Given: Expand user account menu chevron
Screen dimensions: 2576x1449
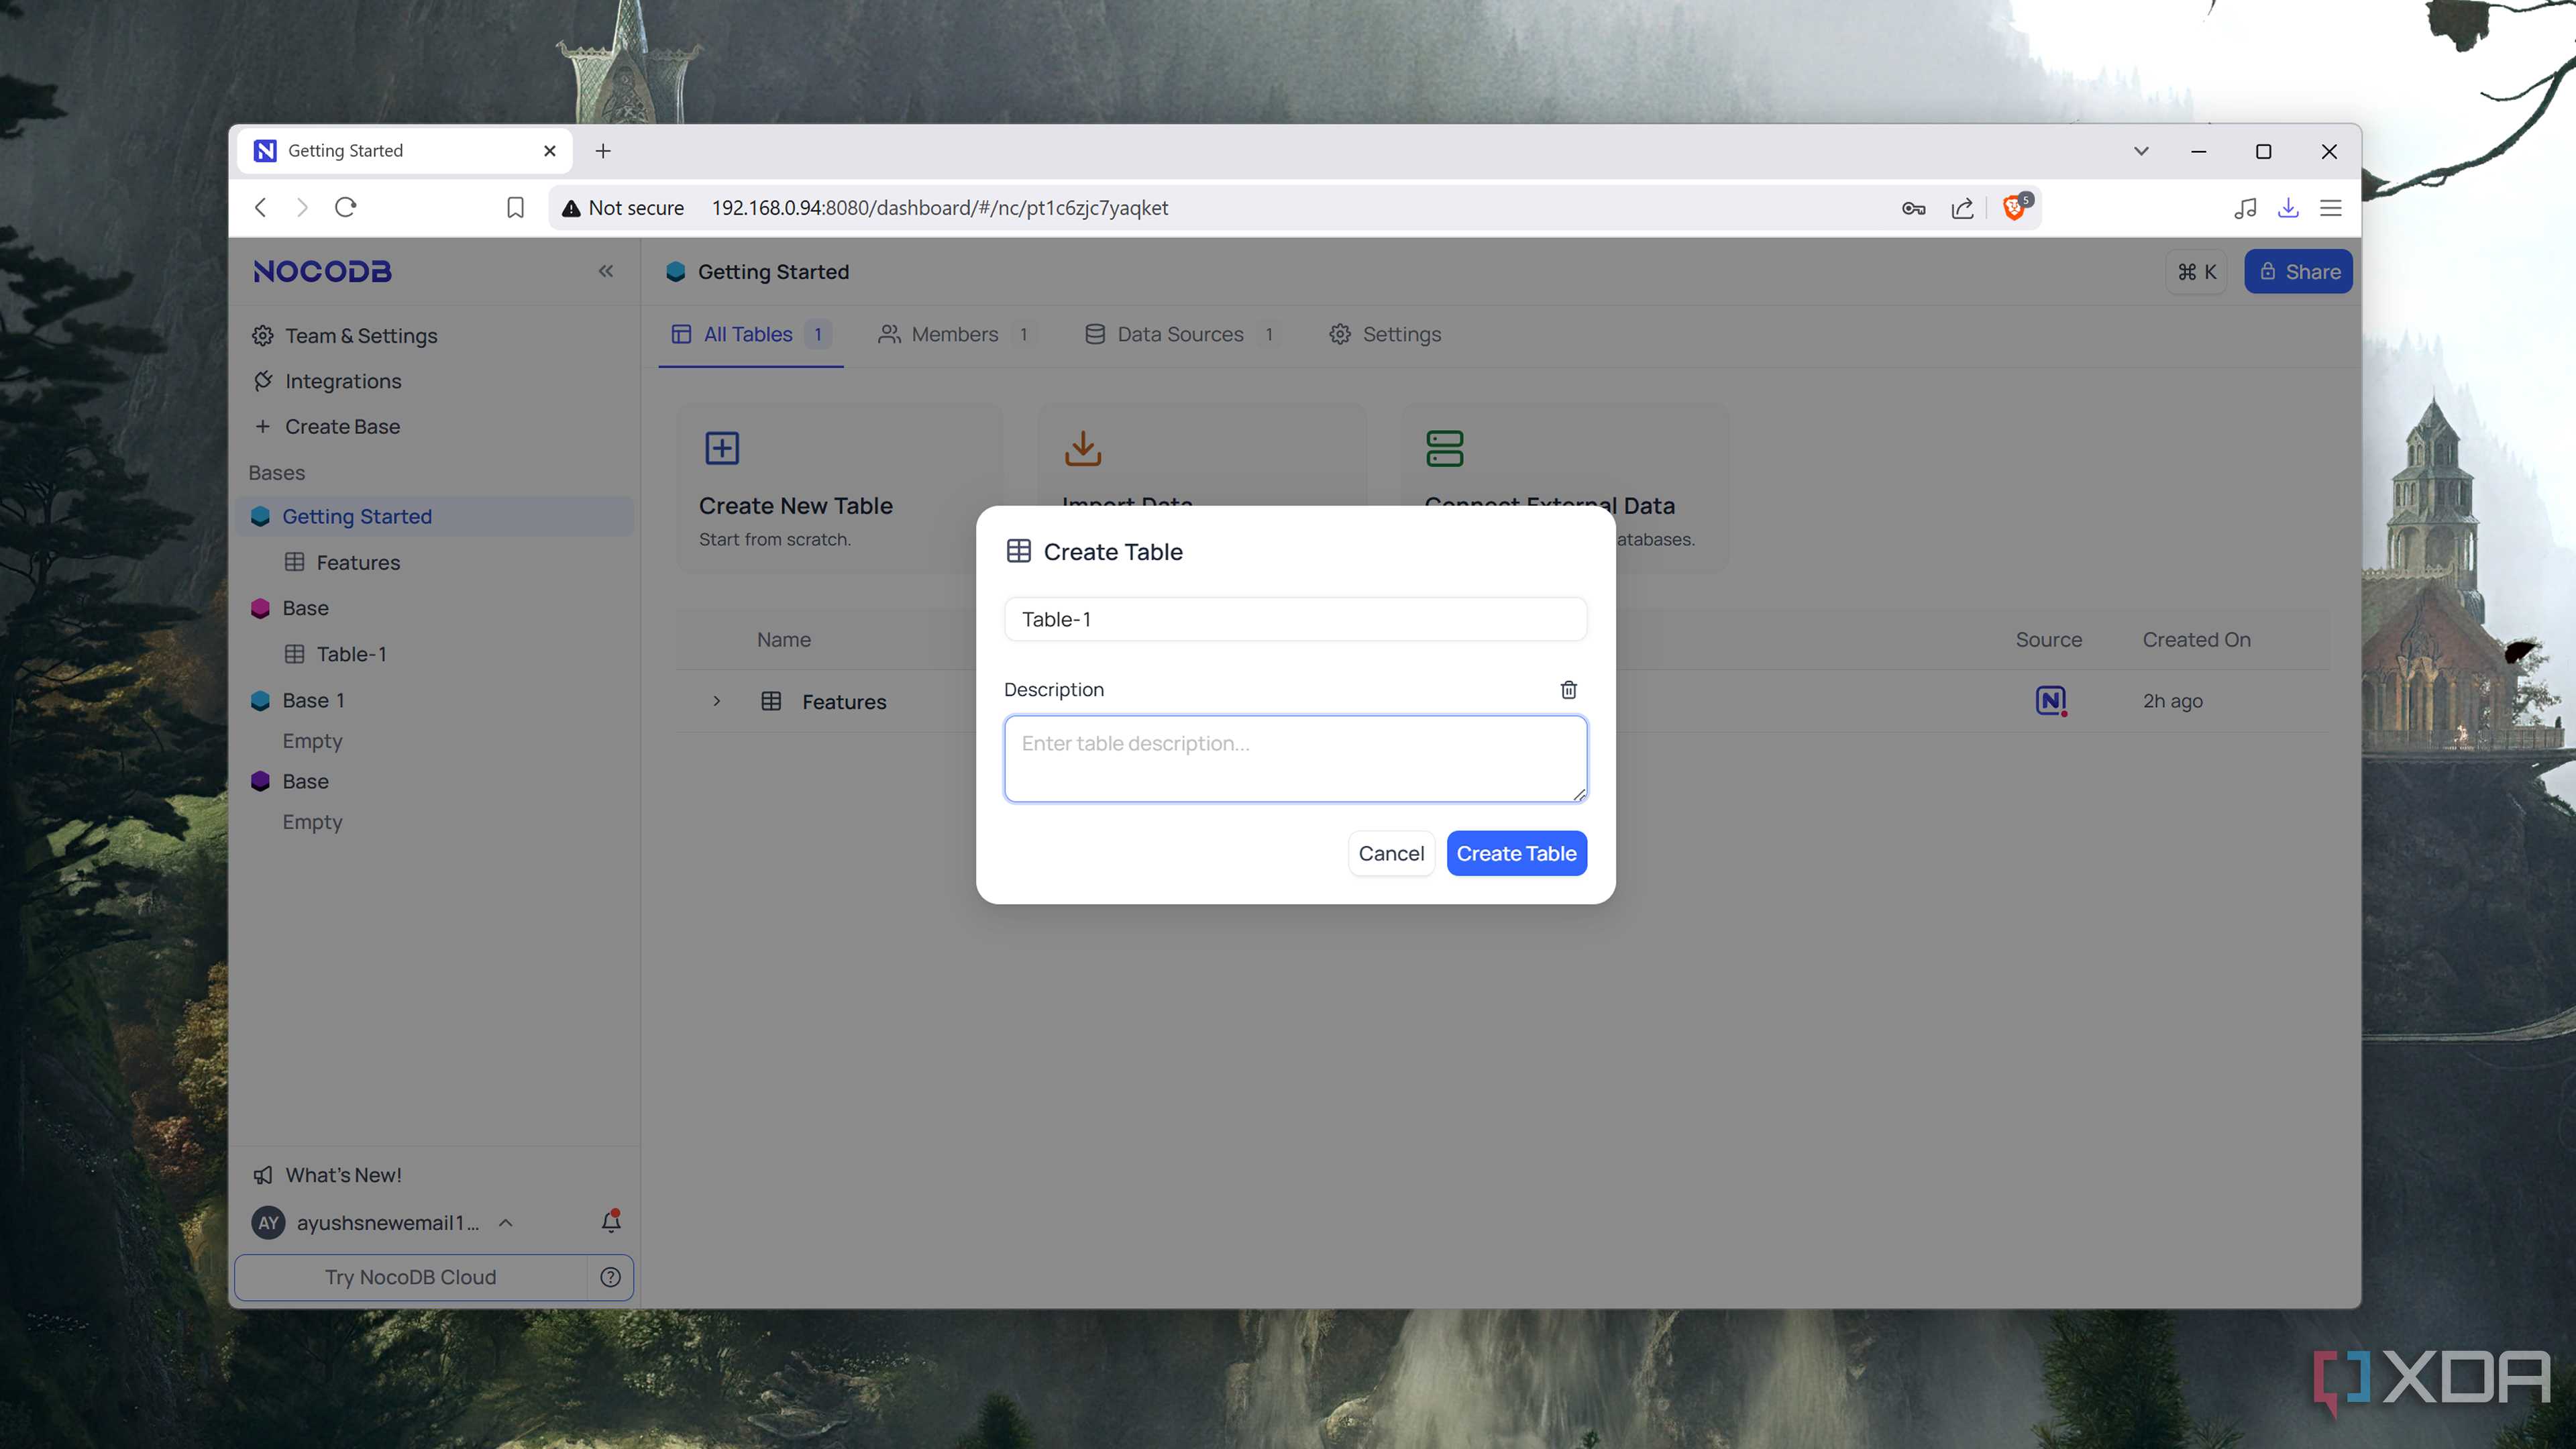Looking at the screenshot, I should [505, 1222].
